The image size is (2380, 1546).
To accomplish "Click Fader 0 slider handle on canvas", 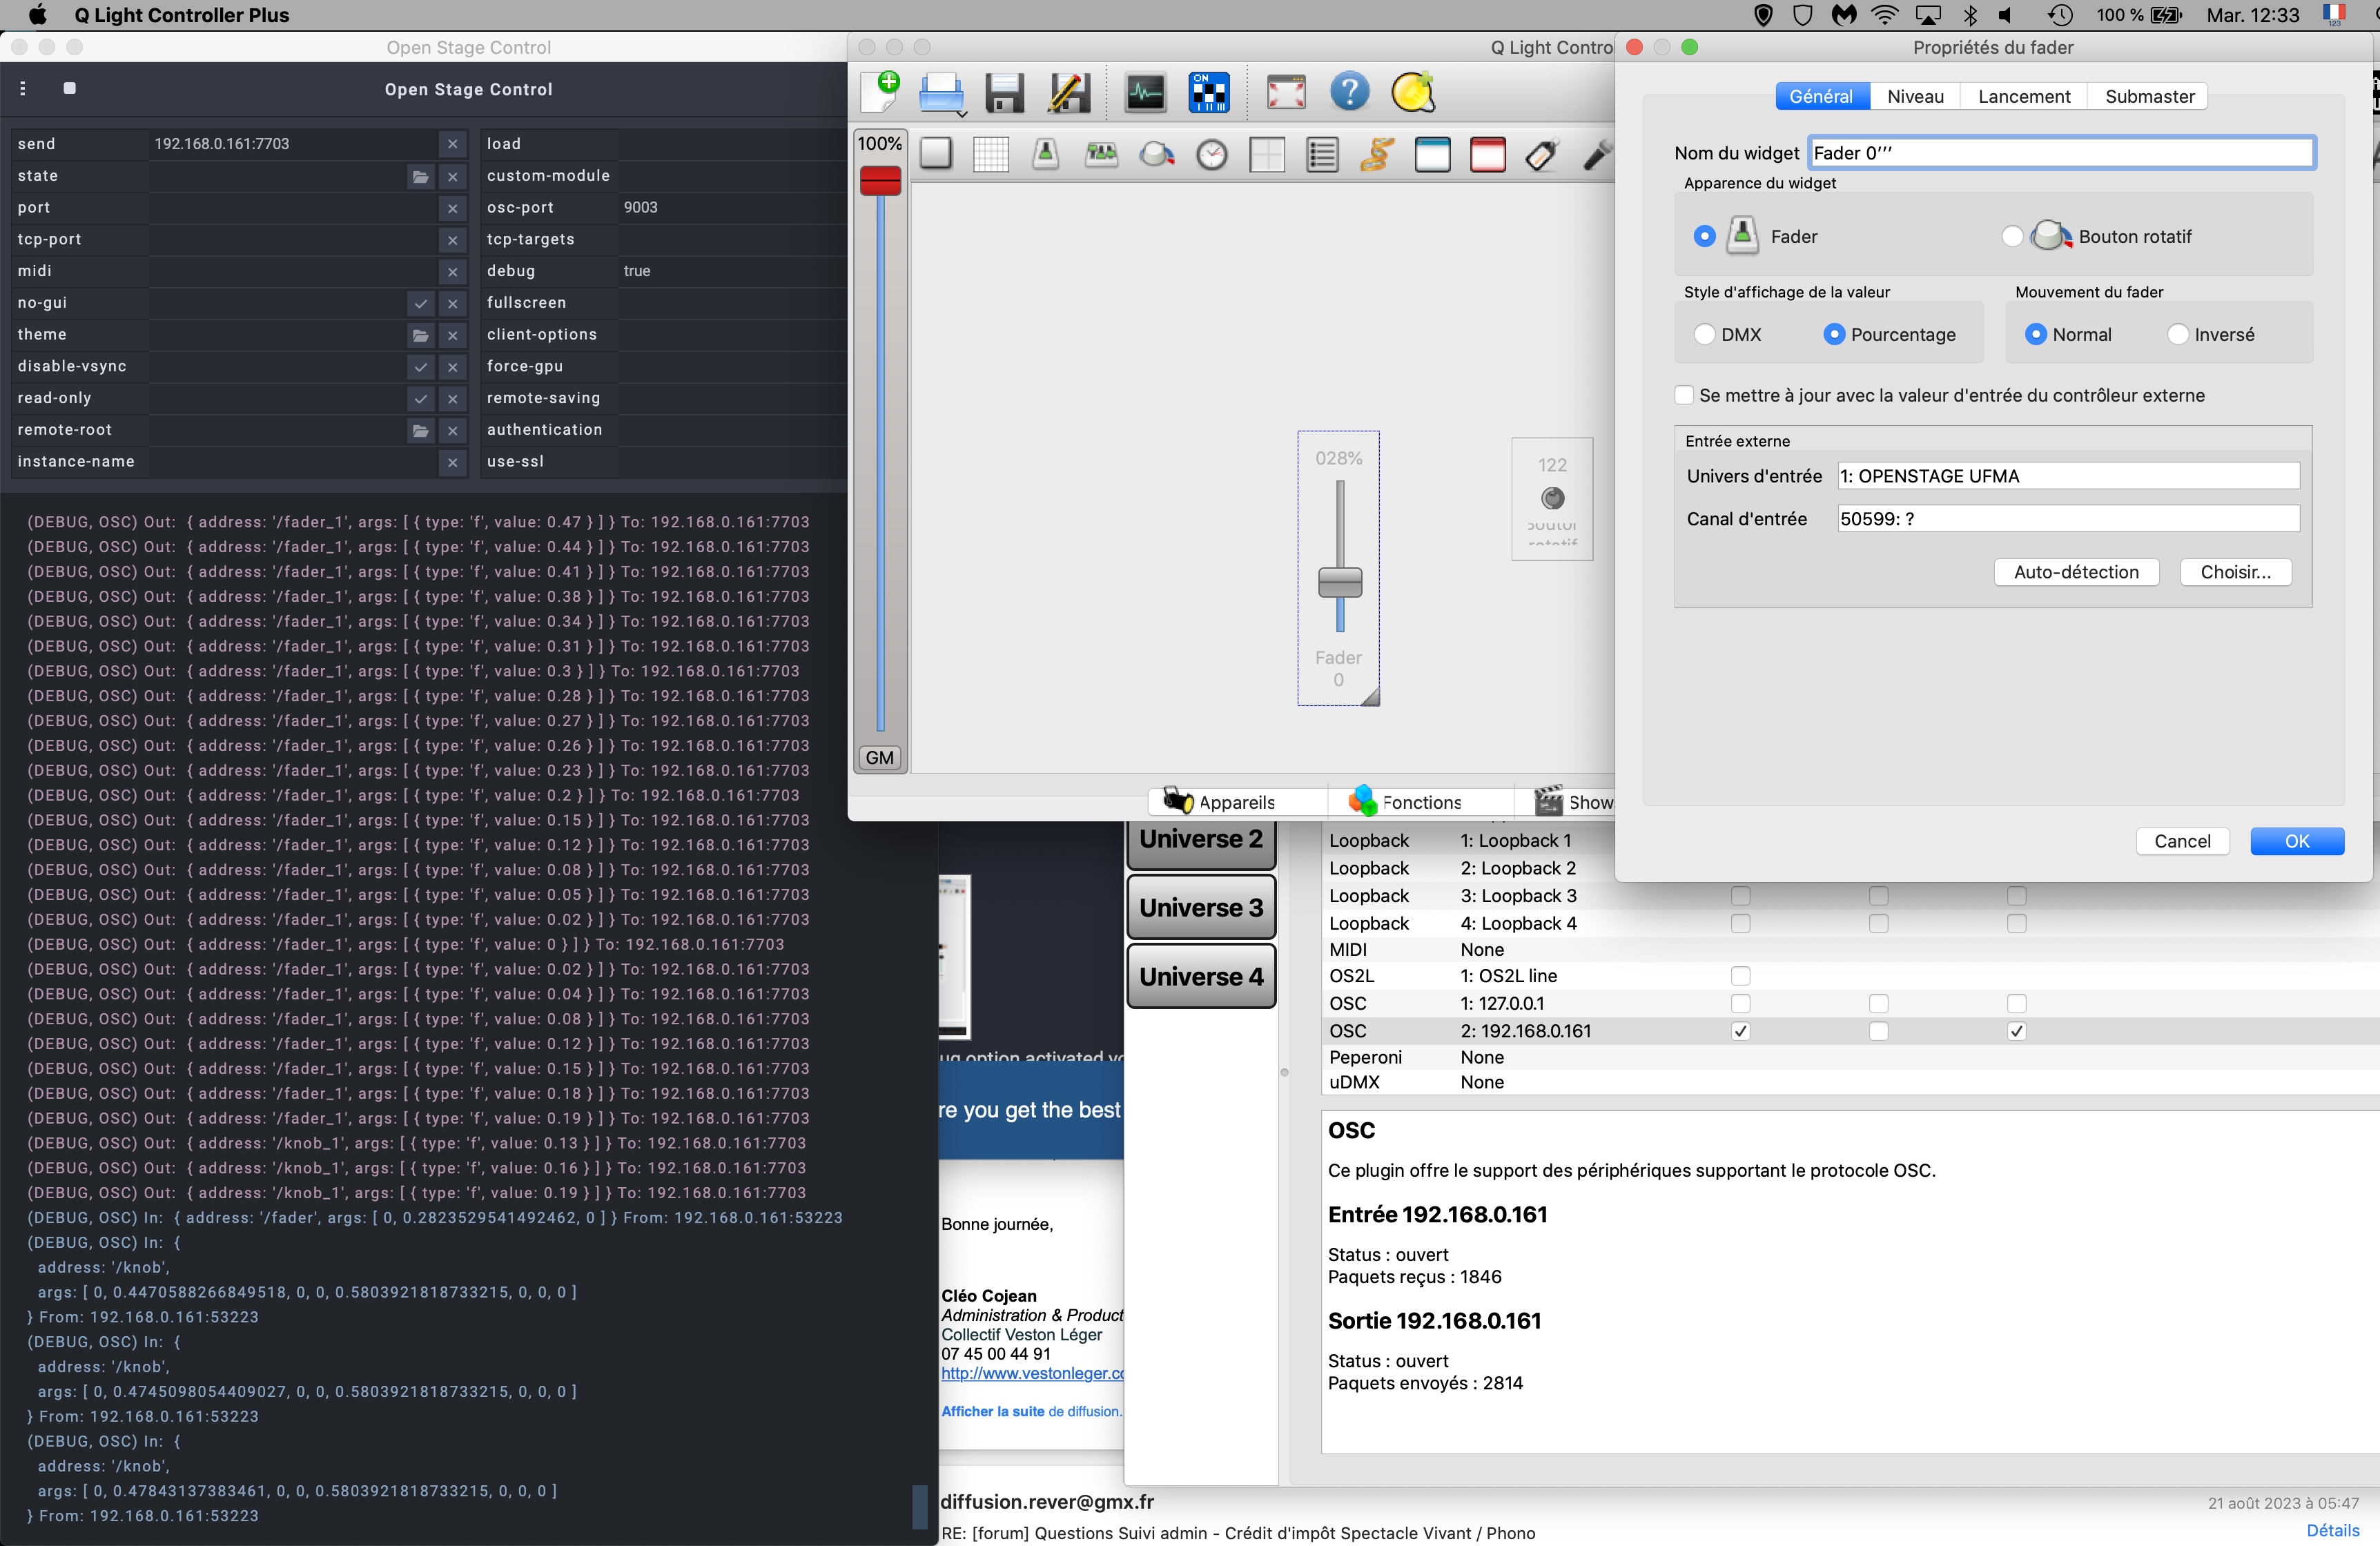I will tap(1340, 582).
